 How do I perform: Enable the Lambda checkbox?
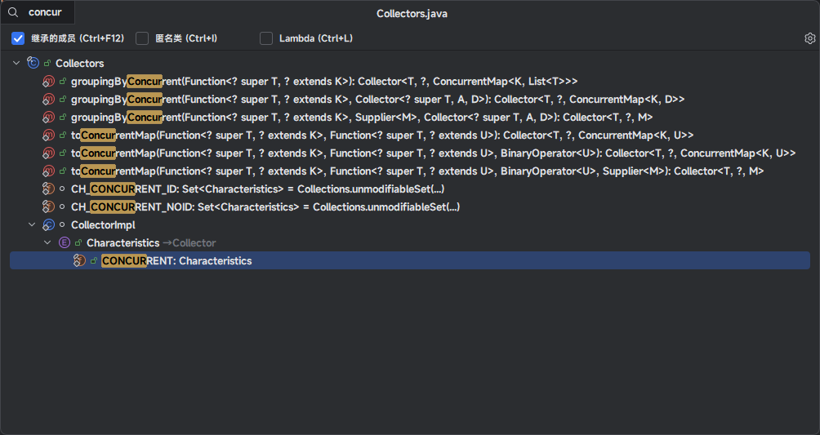pos(266,38)
